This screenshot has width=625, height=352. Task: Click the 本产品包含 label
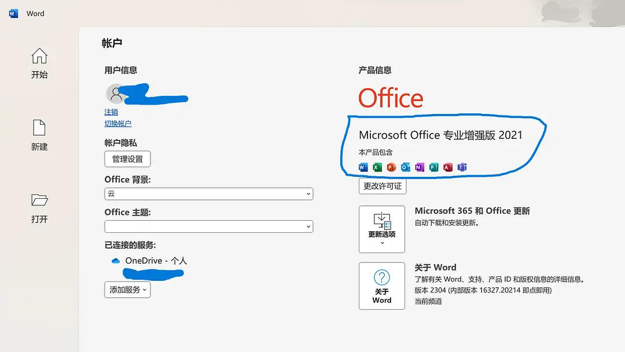point(376,153)
